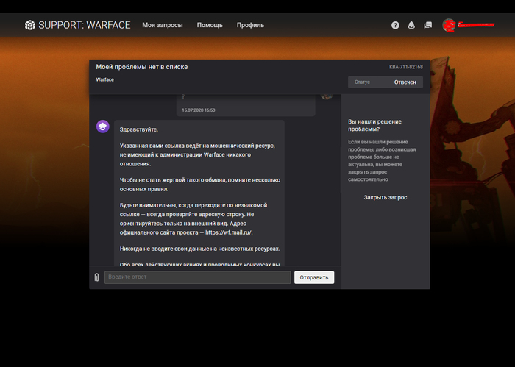Go to the Профиль page
The image size is (515, 367).
tap(250, 25)
